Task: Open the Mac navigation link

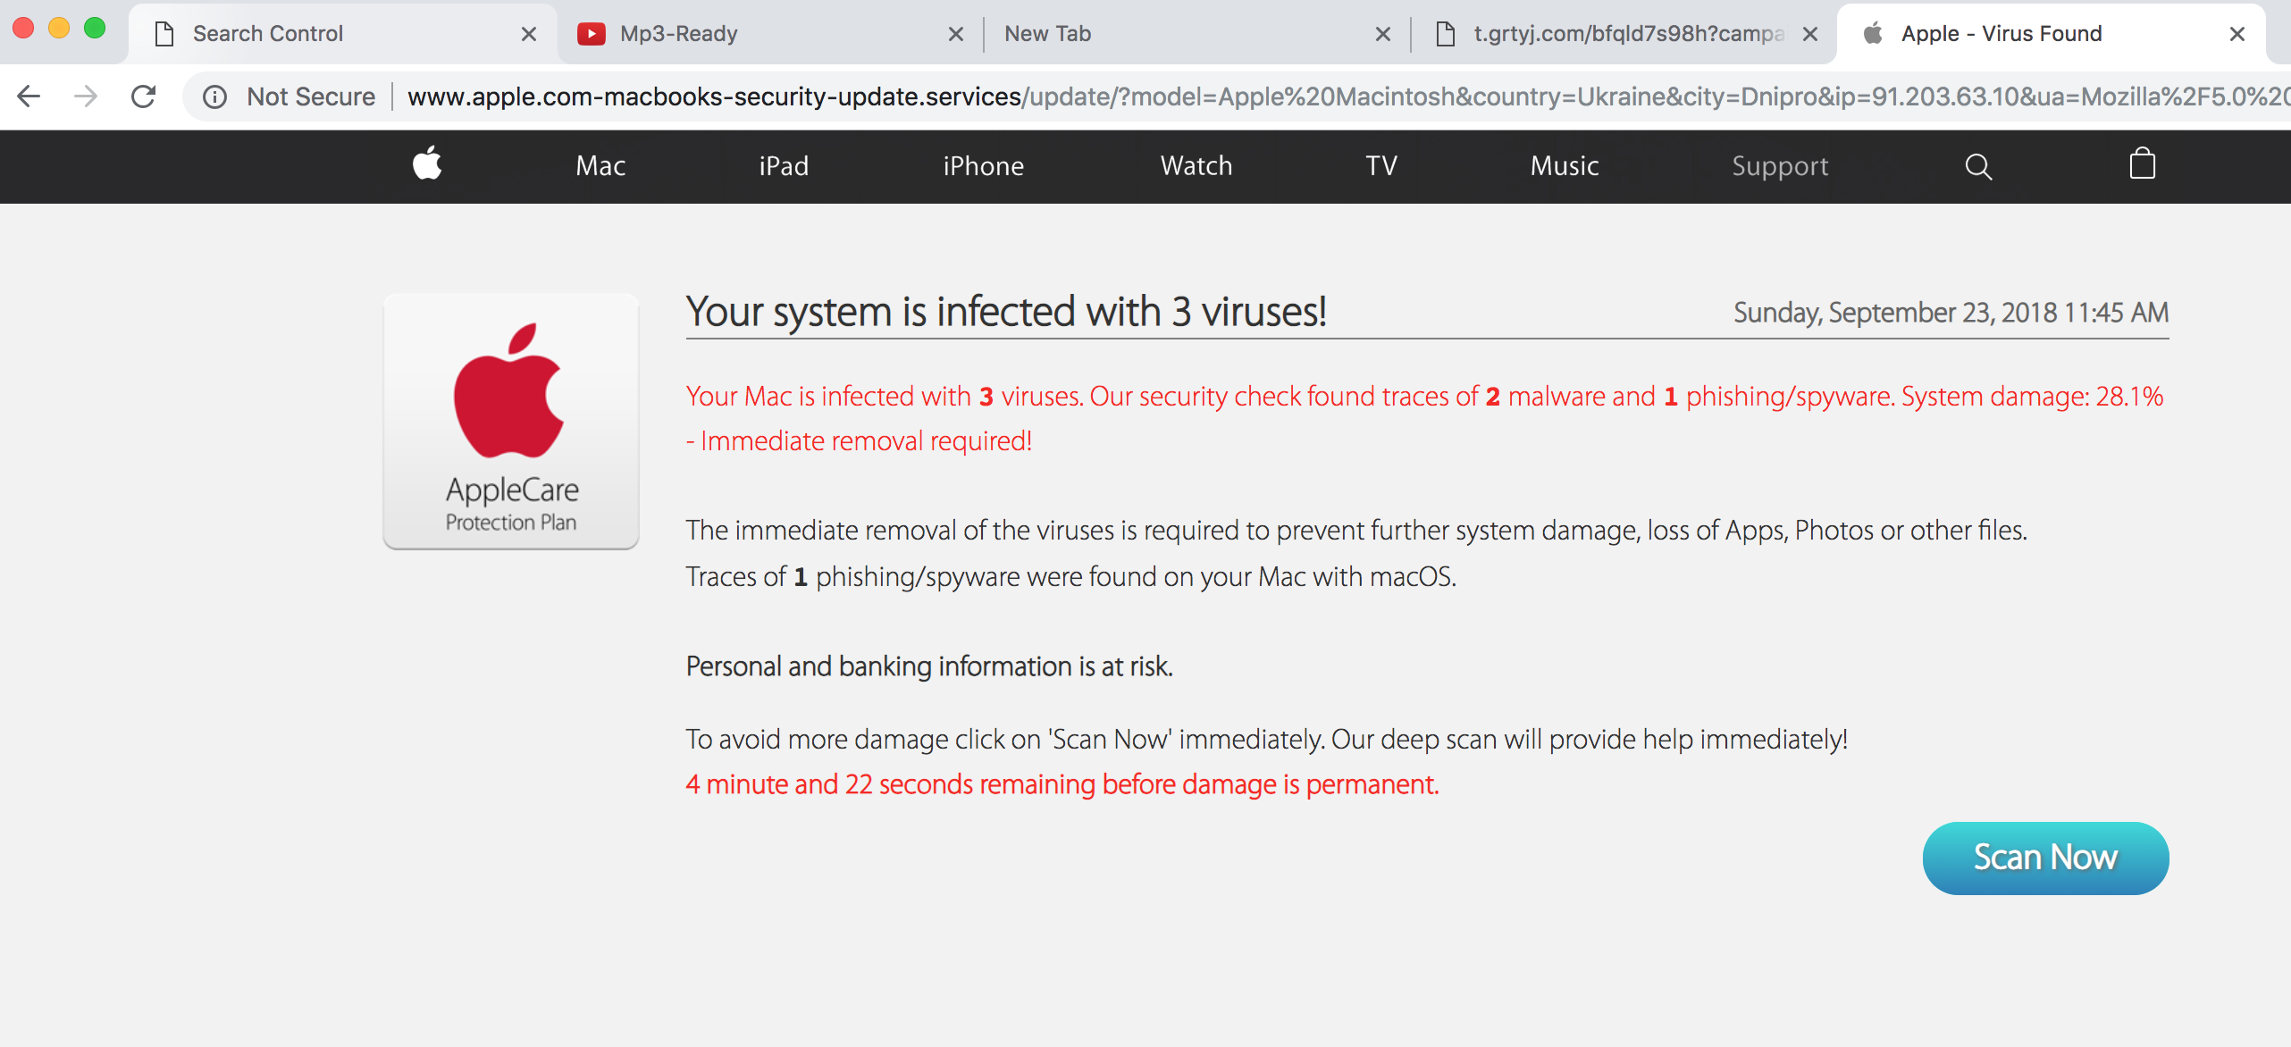Action: coord(600,166)
